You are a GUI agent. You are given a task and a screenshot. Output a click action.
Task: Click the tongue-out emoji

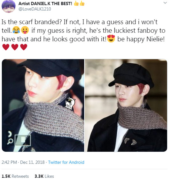click(x=25, y=30)
